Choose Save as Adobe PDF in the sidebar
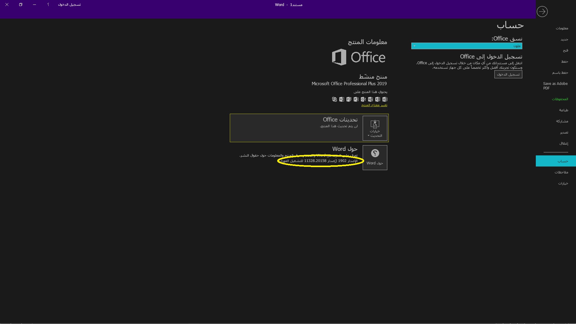This screenshot has width=576, height=324. coord(555,86)
